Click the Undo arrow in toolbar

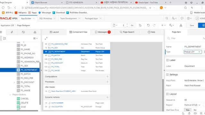[x=148, y=25]
